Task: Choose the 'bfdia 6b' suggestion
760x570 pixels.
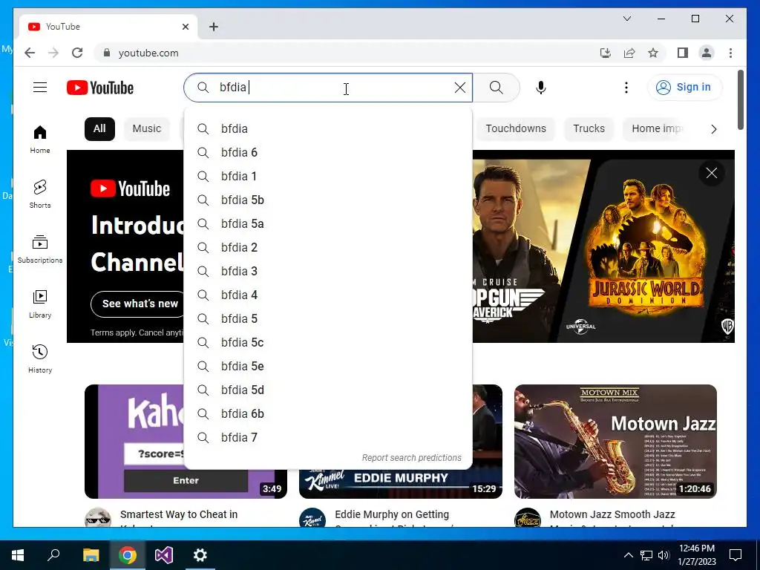Action: click(328, 414)
